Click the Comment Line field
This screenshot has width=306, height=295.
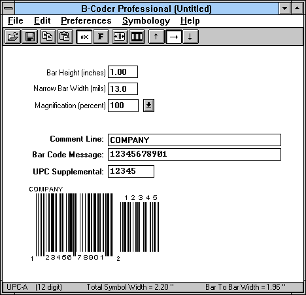pos(194,140)
